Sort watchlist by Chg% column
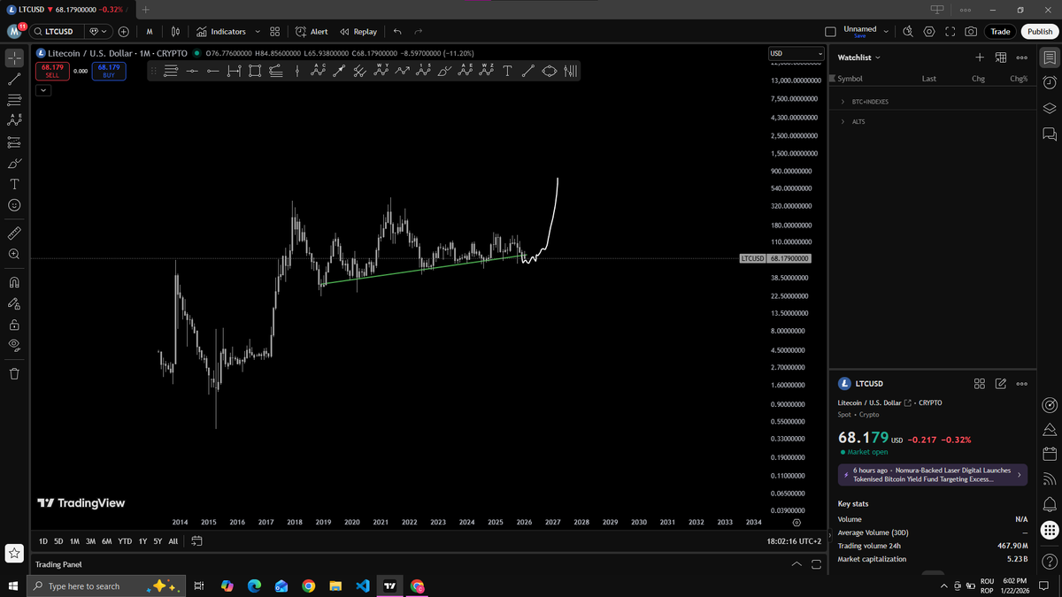This screenshot has width=1062, height=597. point(1019,79)
